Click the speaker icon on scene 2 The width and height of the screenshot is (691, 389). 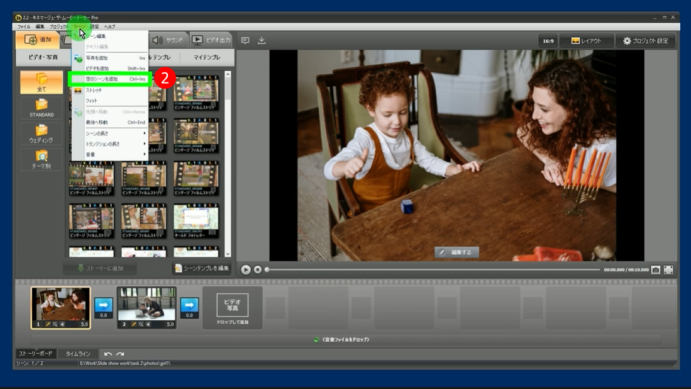[148, 324]
